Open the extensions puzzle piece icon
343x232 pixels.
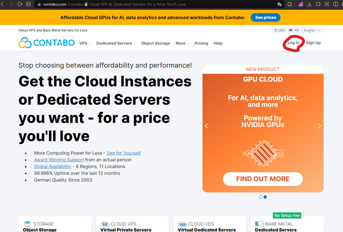pos(290,4)
